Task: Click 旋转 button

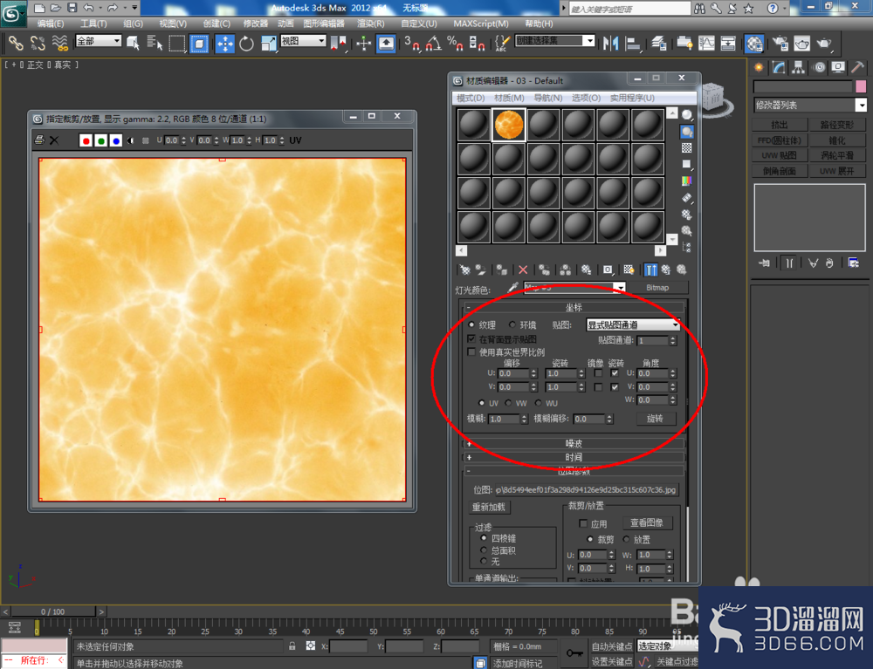Action: (x=656, y=418)
